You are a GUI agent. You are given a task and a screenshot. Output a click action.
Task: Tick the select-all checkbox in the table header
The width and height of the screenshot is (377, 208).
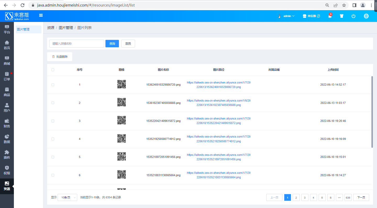click(x=53, y=70)
